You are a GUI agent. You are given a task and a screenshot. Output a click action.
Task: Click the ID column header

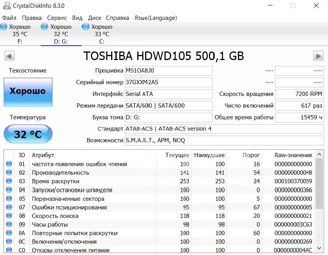pyautogui.click(x=22, y=155)
